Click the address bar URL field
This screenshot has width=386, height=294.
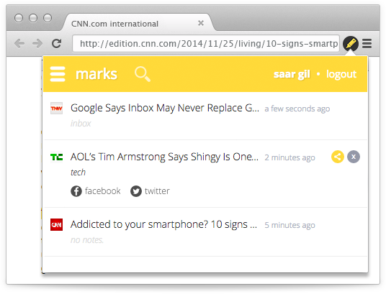pos(206,44)
